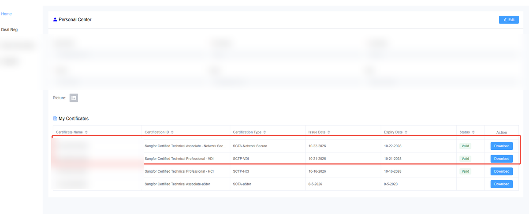
Task: Open the Home sidebar item
Action: [x=7, y=14]
